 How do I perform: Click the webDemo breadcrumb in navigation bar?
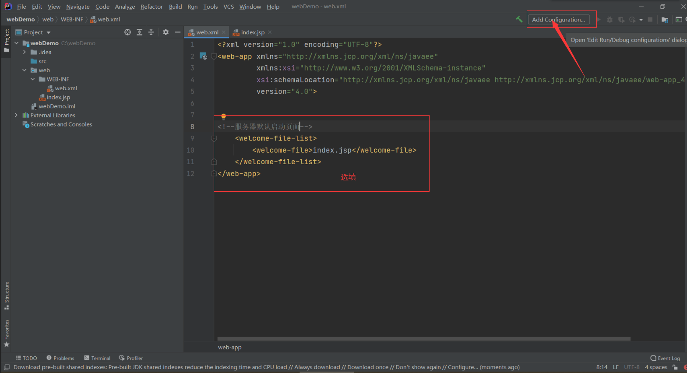click(x=21, y=19)
